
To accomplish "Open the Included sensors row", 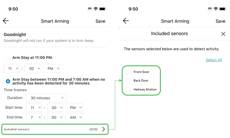I will tap(55, 129).
